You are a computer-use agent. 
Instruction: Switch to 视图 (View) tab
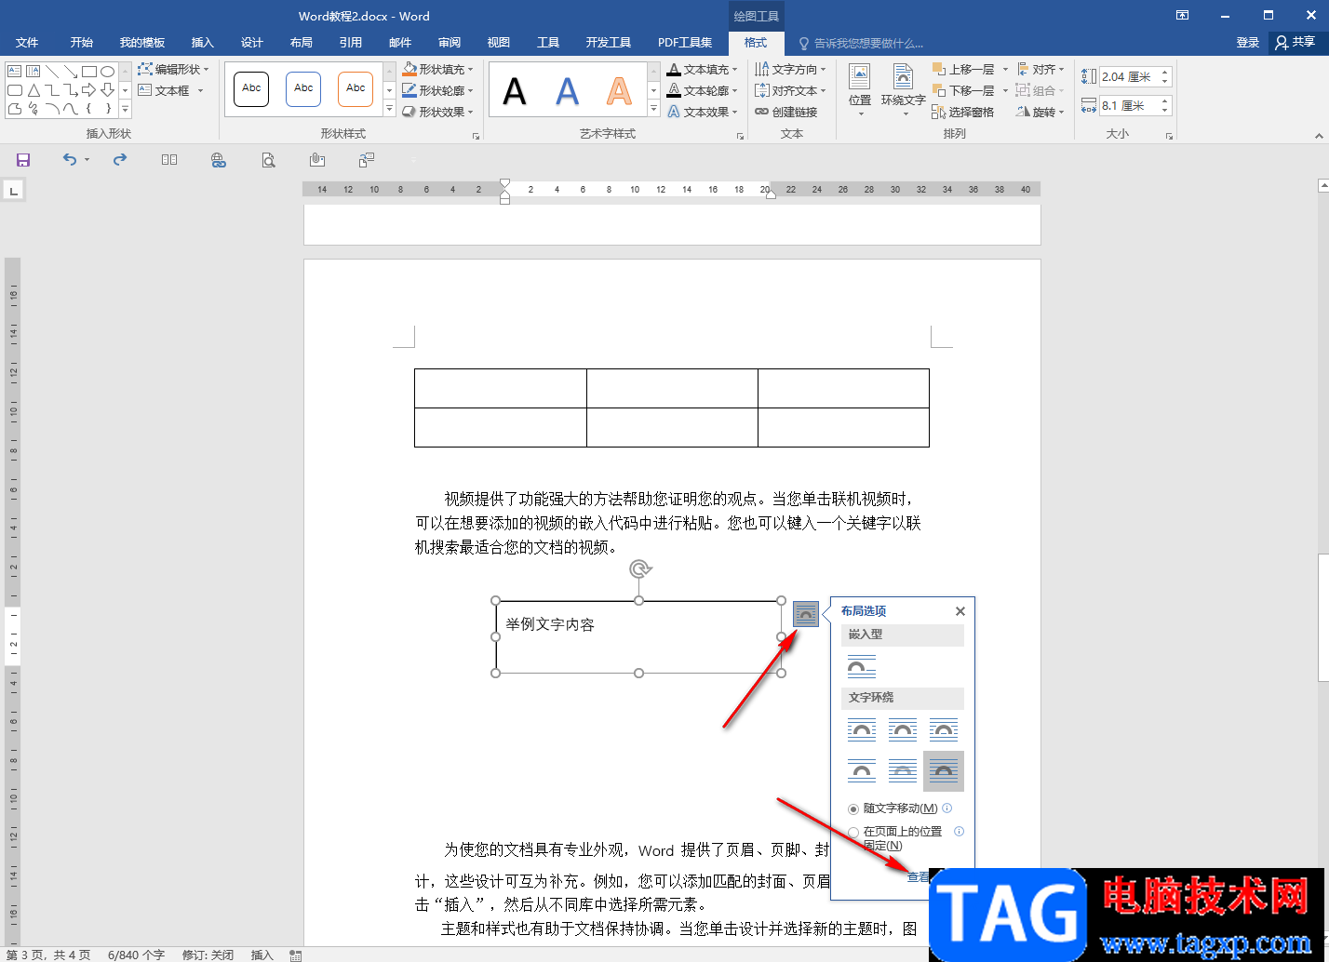(499, 43)
